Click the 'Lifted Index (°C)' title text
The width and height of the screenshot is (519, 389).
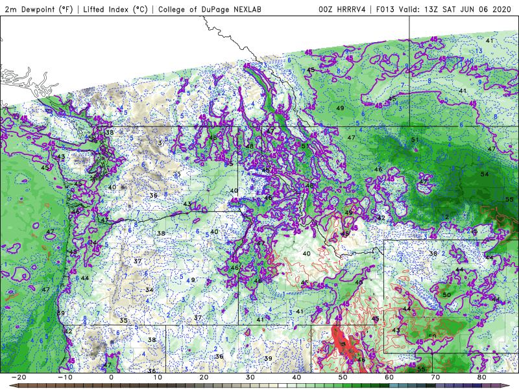[115, 9]
